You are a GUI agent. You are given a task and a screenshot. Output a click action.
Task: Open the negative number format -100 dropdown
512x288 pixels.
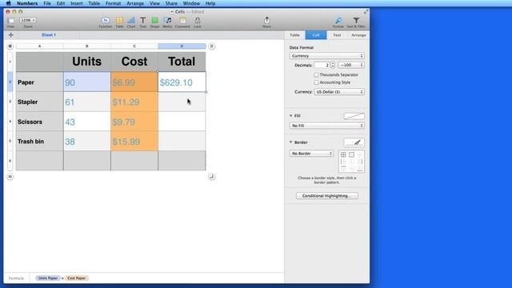(351, 65)
